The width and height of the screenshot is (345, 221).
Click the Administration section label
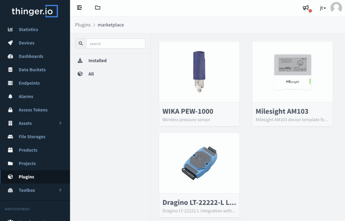tap(17, 209)
